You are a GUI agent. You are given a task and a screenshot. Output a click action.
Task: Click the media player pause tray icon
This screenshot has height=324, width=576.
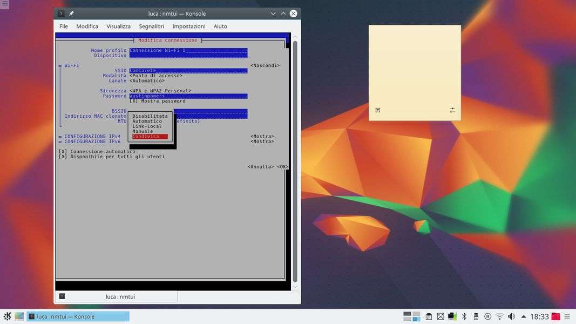(x=487, y=316)
